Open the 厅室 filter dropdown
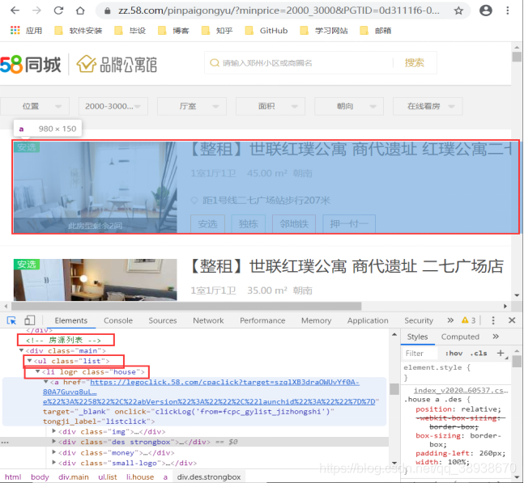 pos(192,106)
